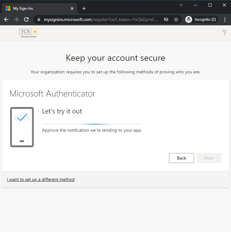The height and width of the screenshot is (232, 231).
Task: Click 'Approve the notification' instruction text
Action: [92, 130]
